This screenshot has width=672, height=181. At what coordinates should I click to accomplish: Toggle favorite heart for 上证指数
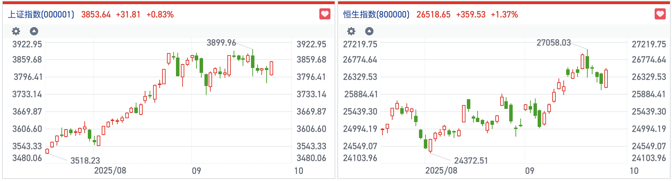pos(325,14)
